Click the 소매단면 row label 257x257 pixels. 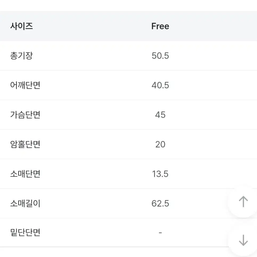[25, 174]
